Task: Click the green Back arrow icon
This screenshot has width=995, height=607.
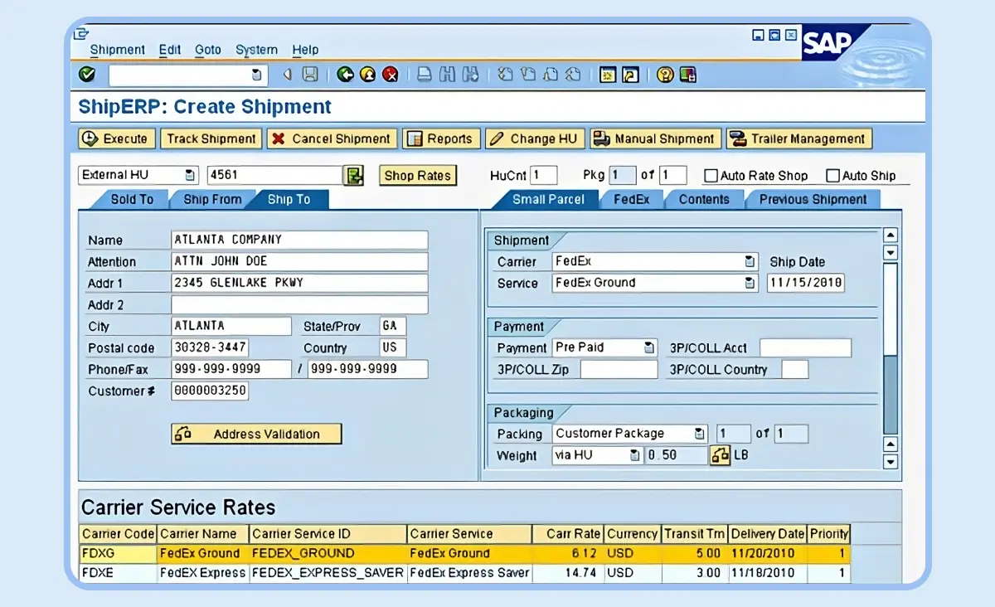Action: (x=346, y=75)
